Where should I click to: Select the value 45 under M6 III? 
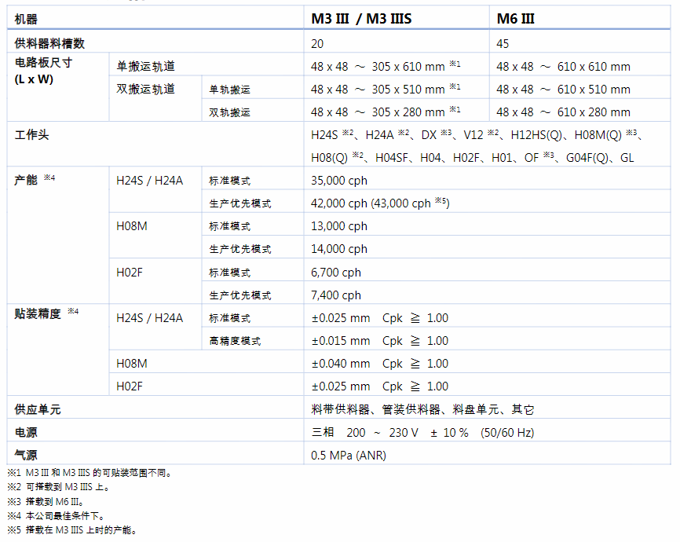pyautogui.click(x=502, y=42)
